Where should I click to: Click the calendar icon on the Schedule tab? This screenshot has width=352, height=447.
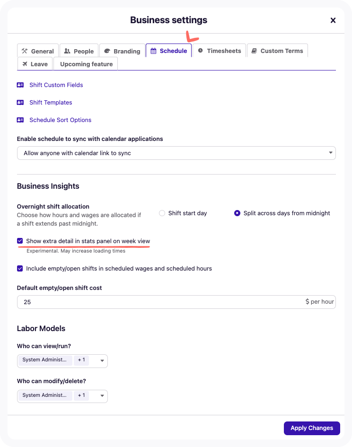[152, 51]
